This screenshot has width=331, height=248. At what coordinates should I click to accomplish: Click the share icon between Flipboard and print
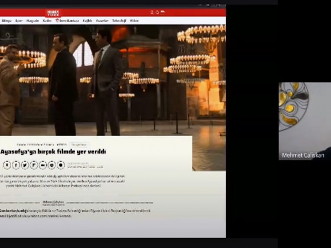[43, 165]
